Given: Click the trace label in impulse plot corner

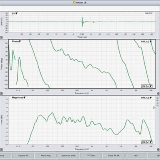Looking at the screenshot, I should click(x=148, y=13).
